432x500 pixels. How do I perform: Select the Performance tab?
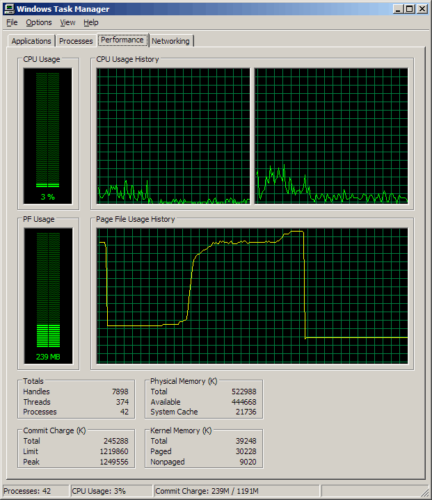(122, 40)
